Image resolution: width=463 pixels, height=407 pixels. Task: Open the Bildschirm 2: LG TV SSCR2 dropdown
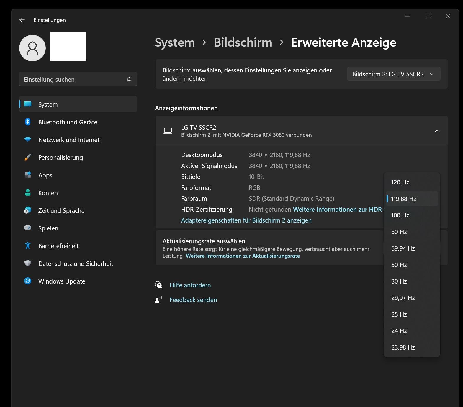tap(394, 74)
